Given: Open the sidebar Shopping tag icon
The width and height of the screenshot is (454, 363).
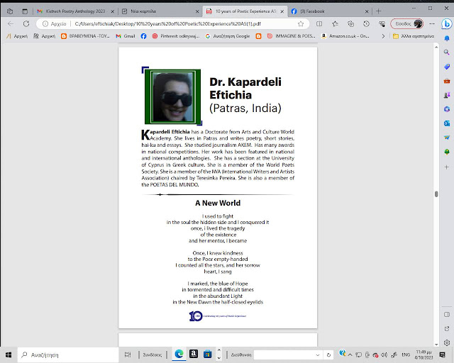Looking at the screenshot, I should click(x=447, y=67).
